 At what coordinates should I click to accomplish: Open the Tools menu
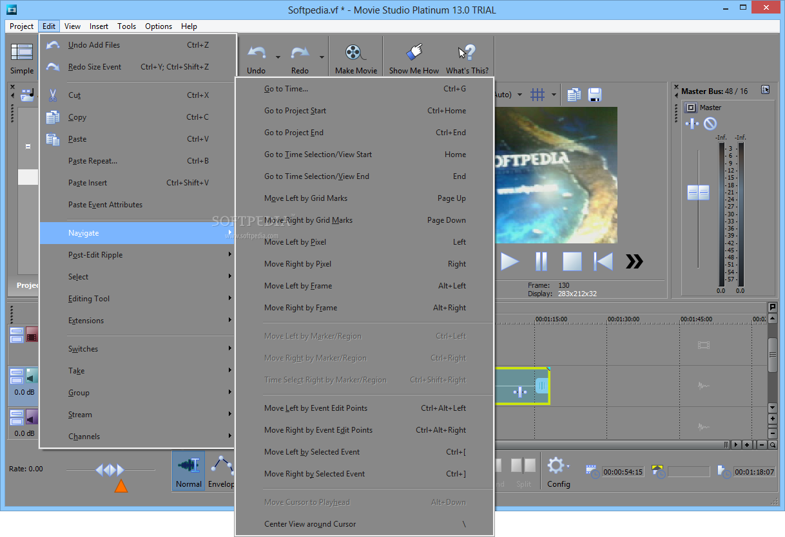126,26
